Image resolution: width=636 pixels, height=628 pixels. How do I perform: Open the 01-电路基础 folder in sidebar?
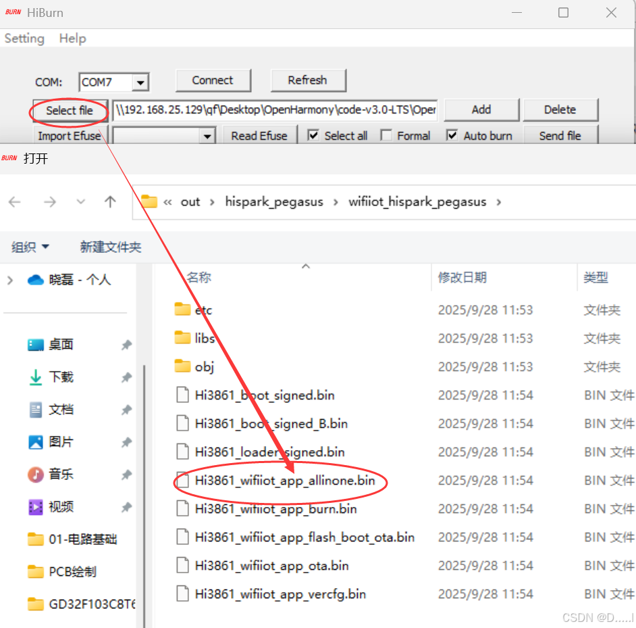(x=72, y=539)
